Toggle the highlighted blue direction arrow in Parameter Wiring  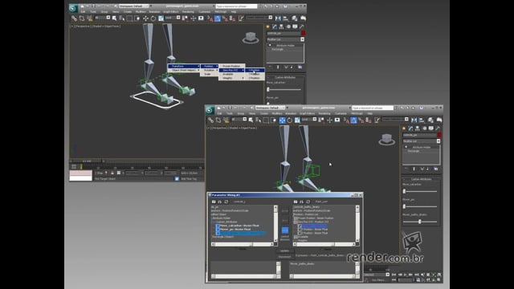[x=285, y=230]
